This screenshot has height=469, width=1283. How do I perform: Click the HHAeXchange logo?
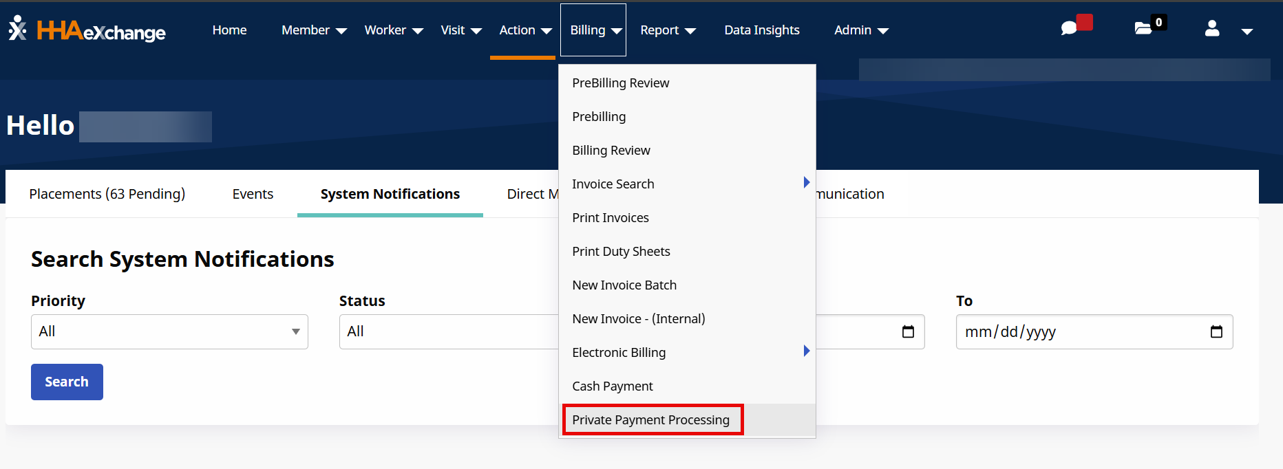click(87, 30)
